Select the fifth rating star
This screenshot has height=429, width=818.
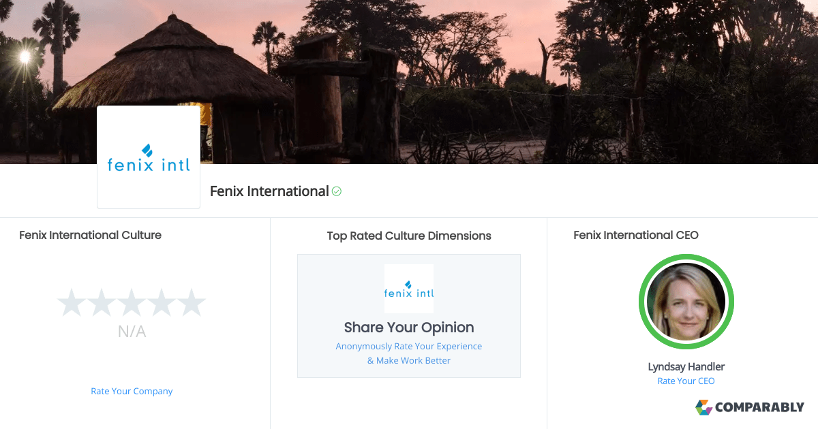[x=192, y=302]
